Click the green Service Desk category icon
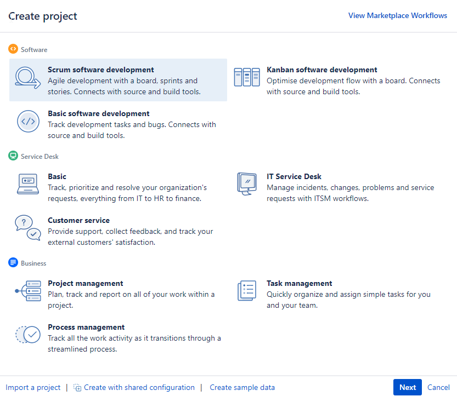 13,156
